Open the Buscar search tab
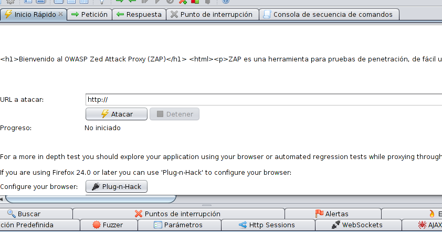This screenshot has height=232, width=442. (36, 214)
